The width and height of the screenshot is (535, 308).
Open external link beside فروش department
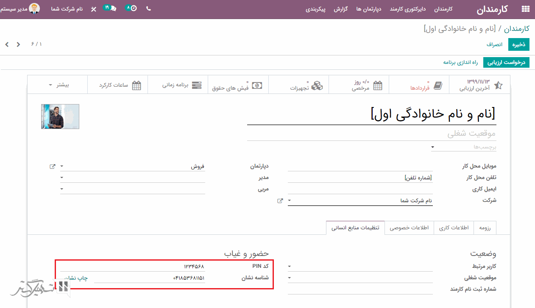pos(53,166)
